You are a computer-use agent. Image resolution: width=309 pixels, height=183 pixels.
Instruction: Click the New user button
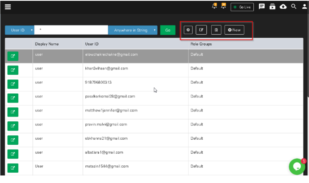coord(234,30)
